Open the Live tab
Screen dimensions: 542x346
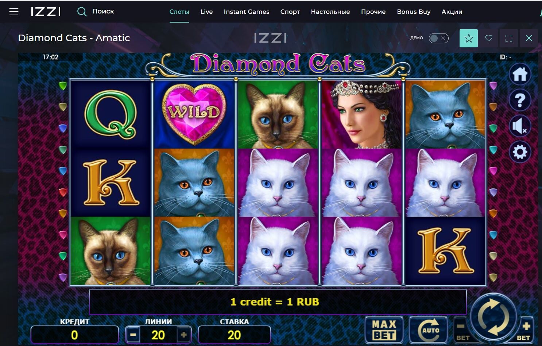coord(206,12)
